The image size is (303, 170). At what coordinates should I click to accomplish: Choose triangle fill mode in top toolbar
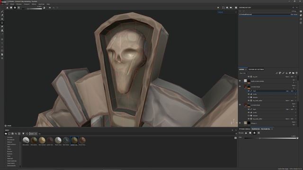tap(8, 8)
